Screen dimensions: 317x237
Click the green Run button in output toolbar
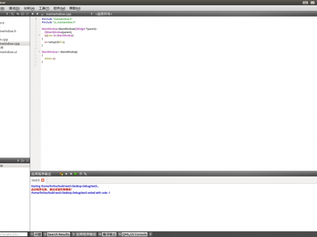76,173
